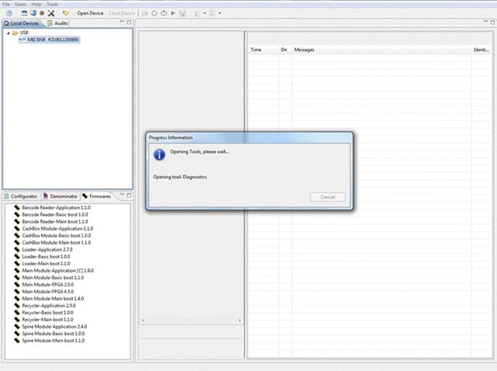Maximize the Firmwares panel
Image resolution: width=497 pixels, height=371 pixels.
pos(129,195)
